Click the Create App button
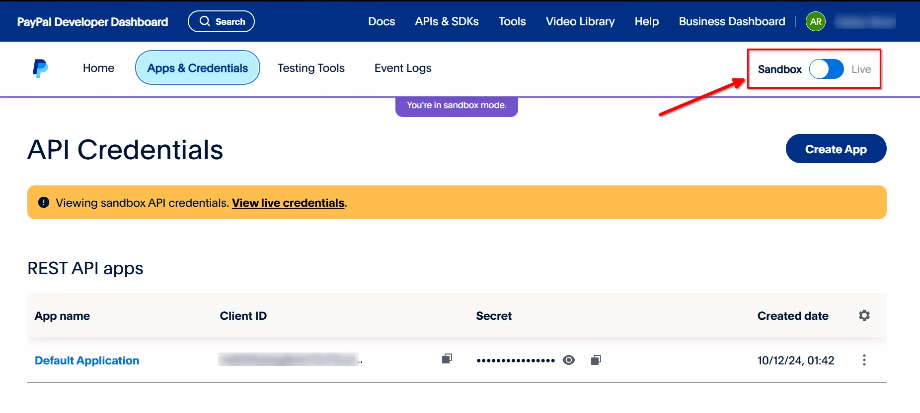 pos(836,149)
